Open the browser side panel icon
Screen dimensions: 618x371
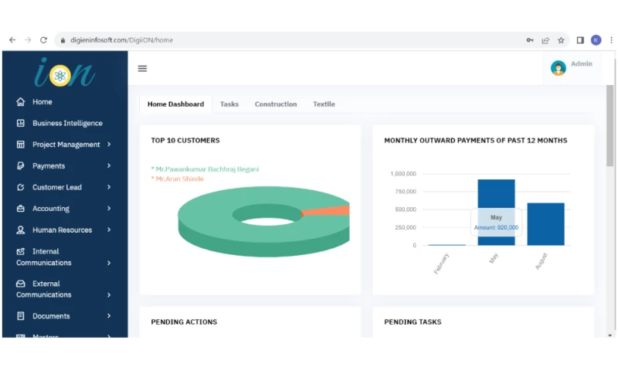click(x=580, y=40)
